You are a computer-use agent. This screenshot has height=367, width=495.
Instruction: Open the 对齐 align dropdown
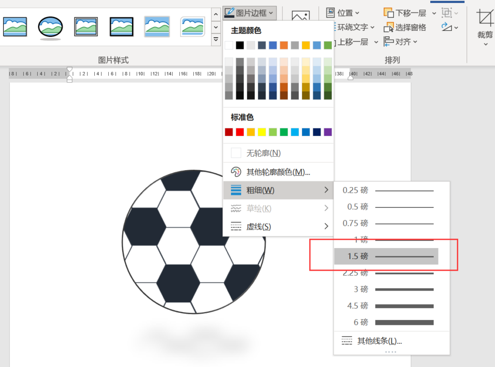[400, 42]
